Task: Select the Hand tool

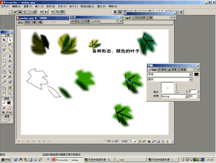Action: click(x=4, y=94)
